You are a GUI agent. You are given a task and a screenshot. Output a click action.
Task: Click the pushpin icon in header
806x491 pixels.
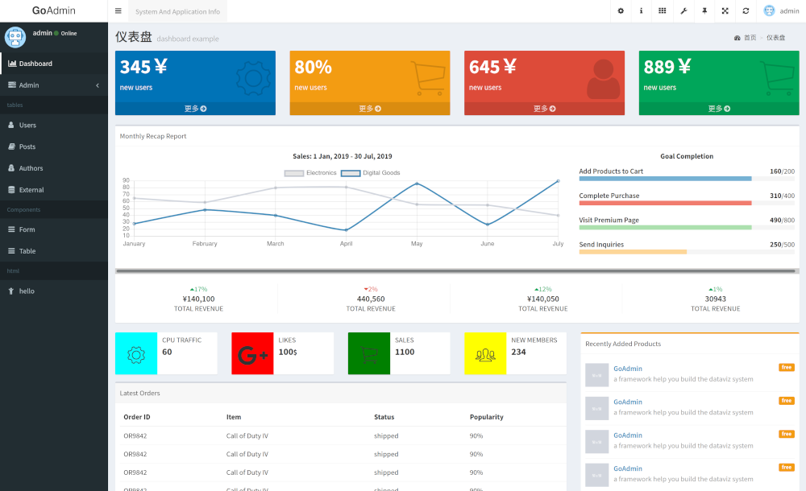(x=704, y=11)
